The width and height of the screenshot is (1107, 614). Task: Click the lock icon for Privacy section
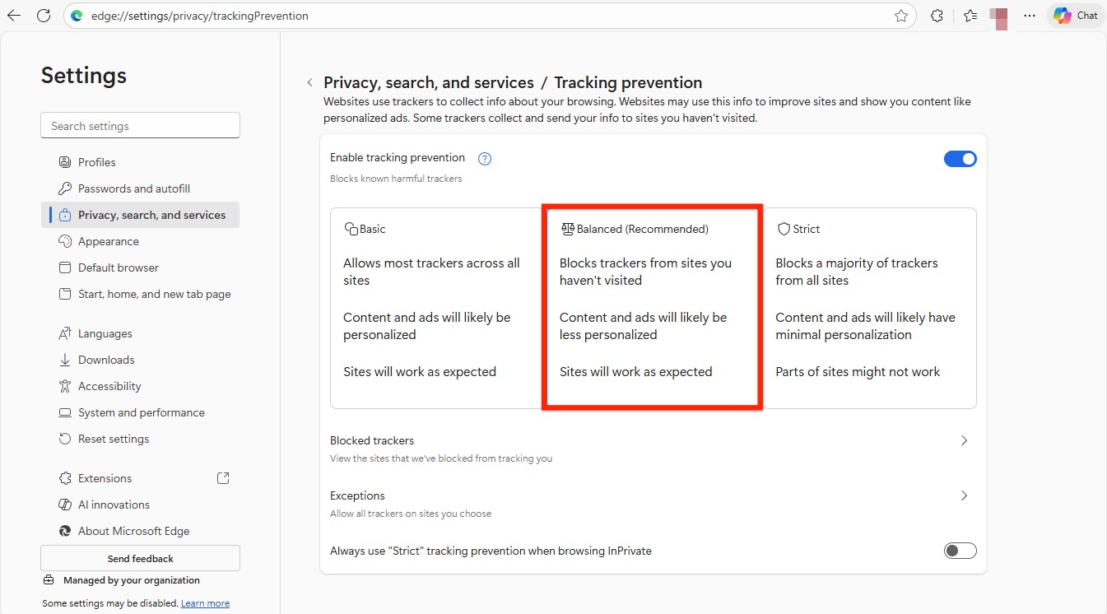tap(65, 215)
